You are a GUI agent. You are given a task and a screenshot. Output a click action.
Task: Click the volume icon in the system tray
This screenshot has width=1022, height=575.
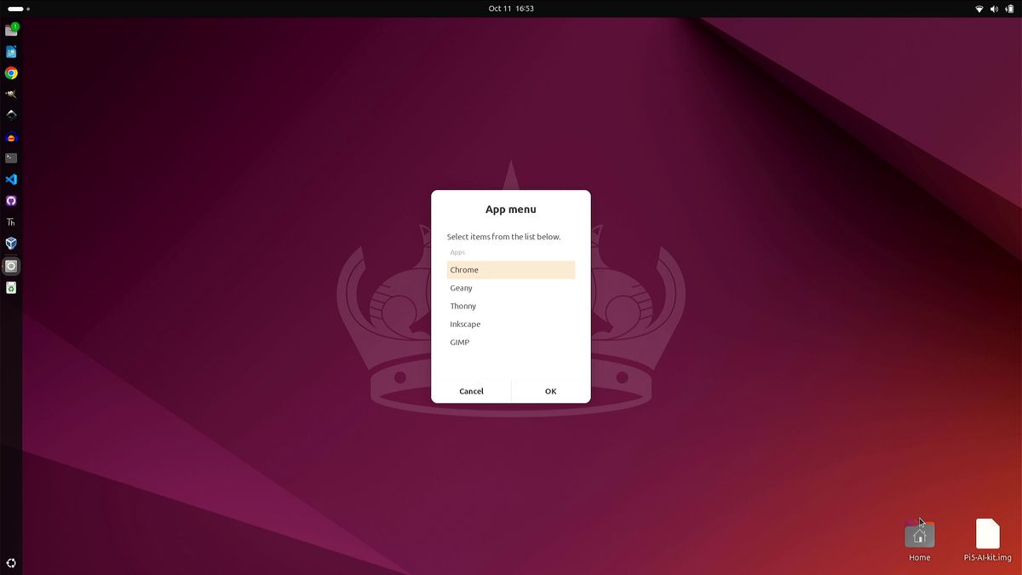(993, 9)
